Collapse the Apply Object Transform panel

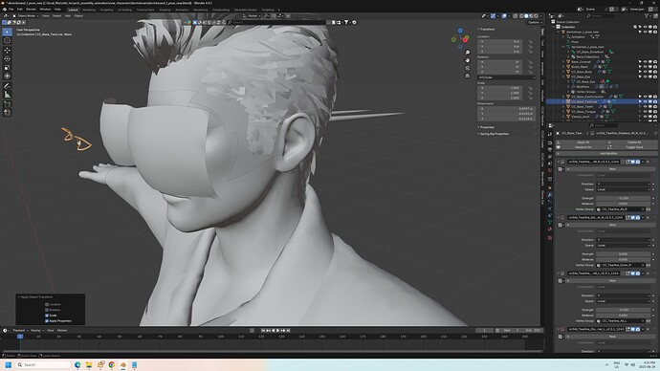tap(19, 297)
